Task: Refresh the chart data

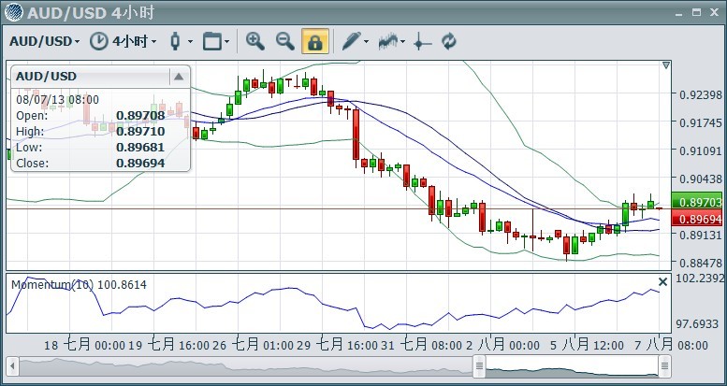Action: tap(449, 41)
